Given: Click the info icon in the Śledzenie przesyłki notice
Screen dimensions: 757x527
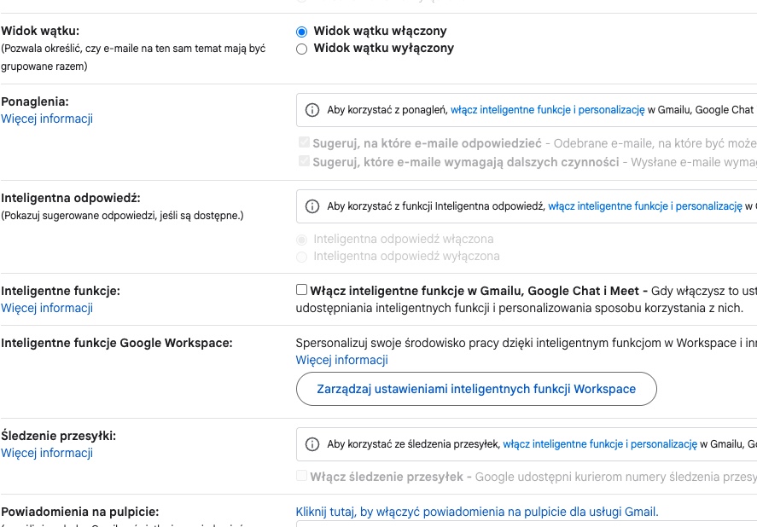Looking at the screenshot, I should [312, 444].
